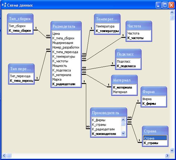Select К_типа_сборки in Тип_сборки table
This screenshot has height=160, width=176.
20,31
